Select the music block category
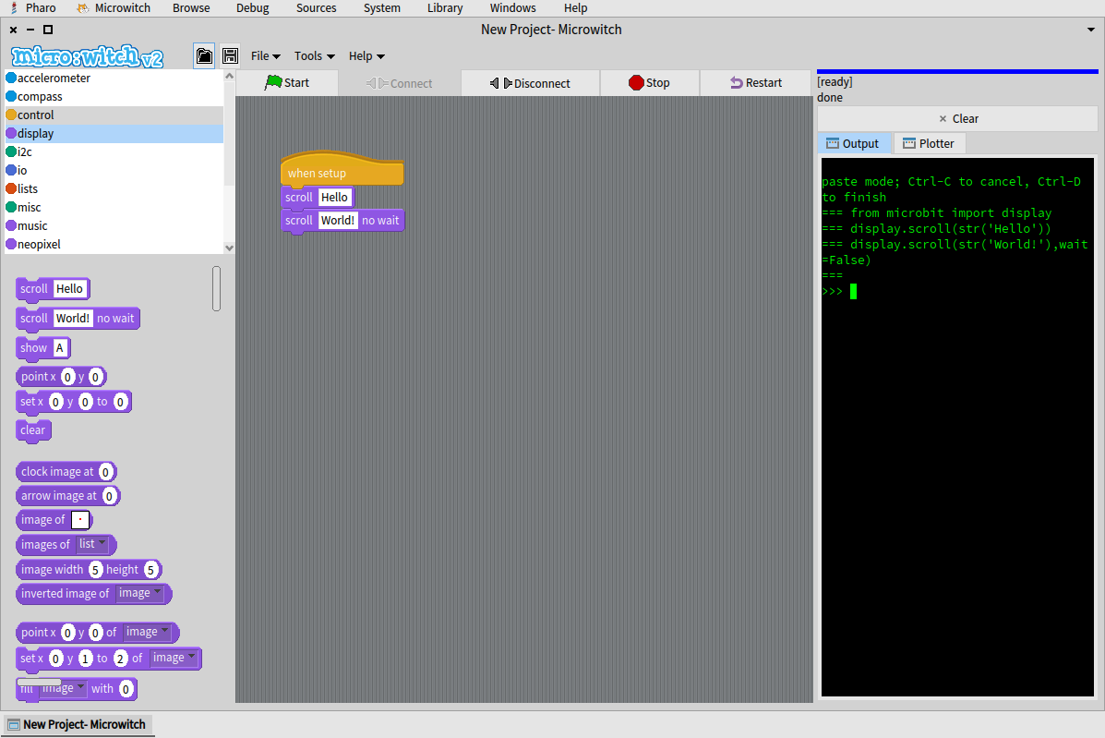The height and width of the screenshot is (738, 1105). pyautogui.click(x=114, y=225)
